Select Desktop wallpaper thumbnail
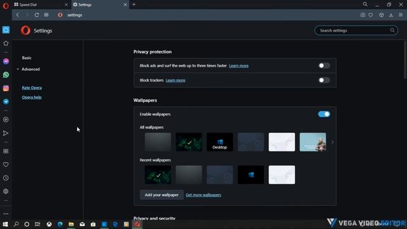The height and width of the screenshot is (229, 407). (220, 142)
